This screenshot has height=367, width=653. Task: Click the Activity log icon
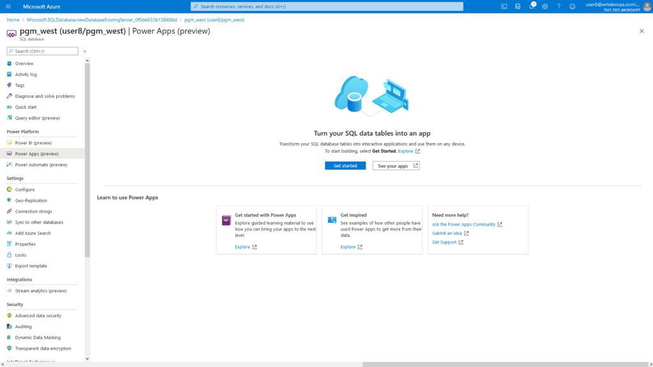9,74
